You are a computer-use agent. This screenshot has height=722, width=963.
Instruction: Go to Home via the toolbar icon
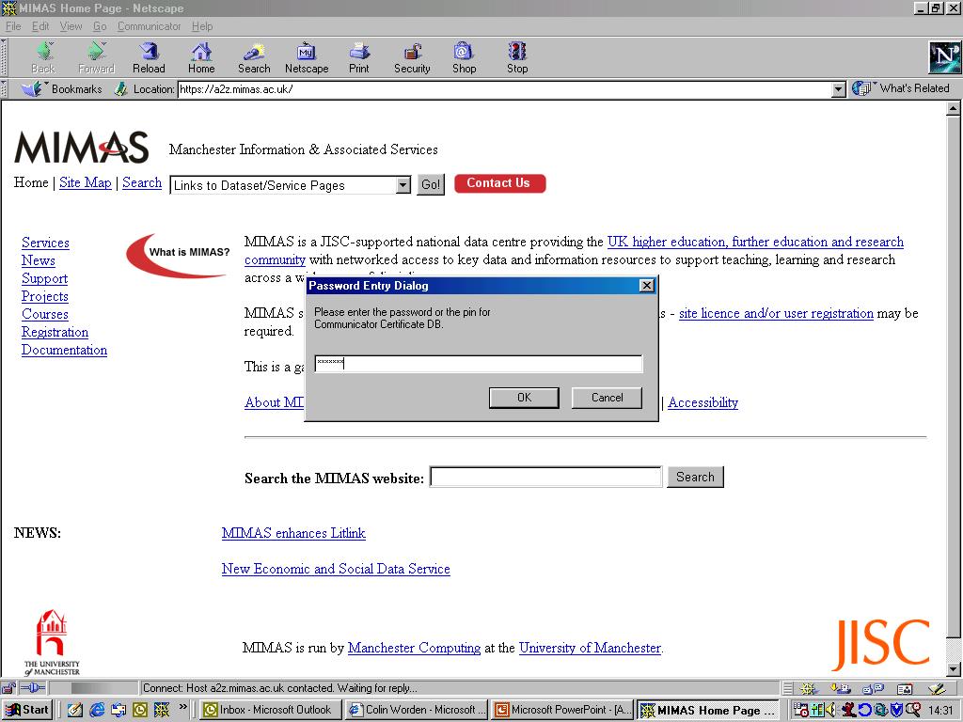pyautogui.click(x=201, y=57)
